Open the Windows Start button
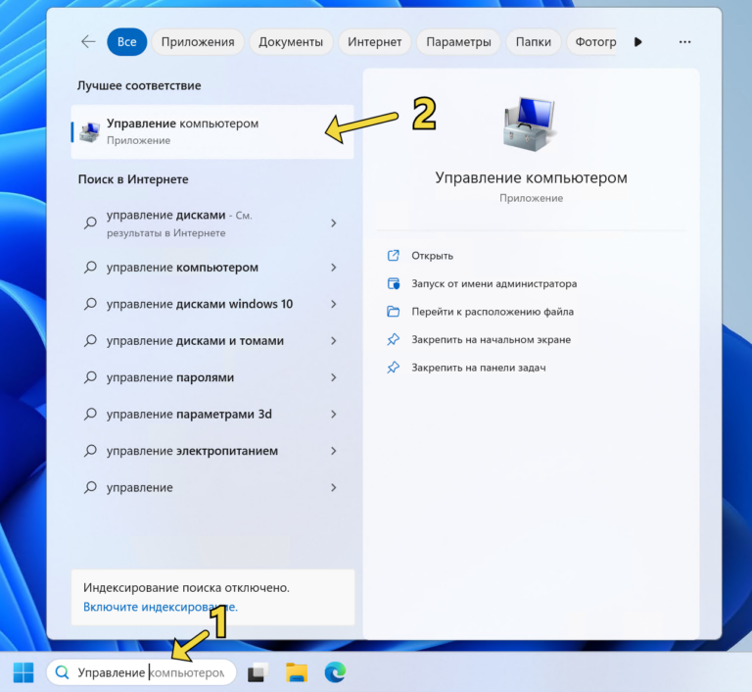 coord(23,672)
